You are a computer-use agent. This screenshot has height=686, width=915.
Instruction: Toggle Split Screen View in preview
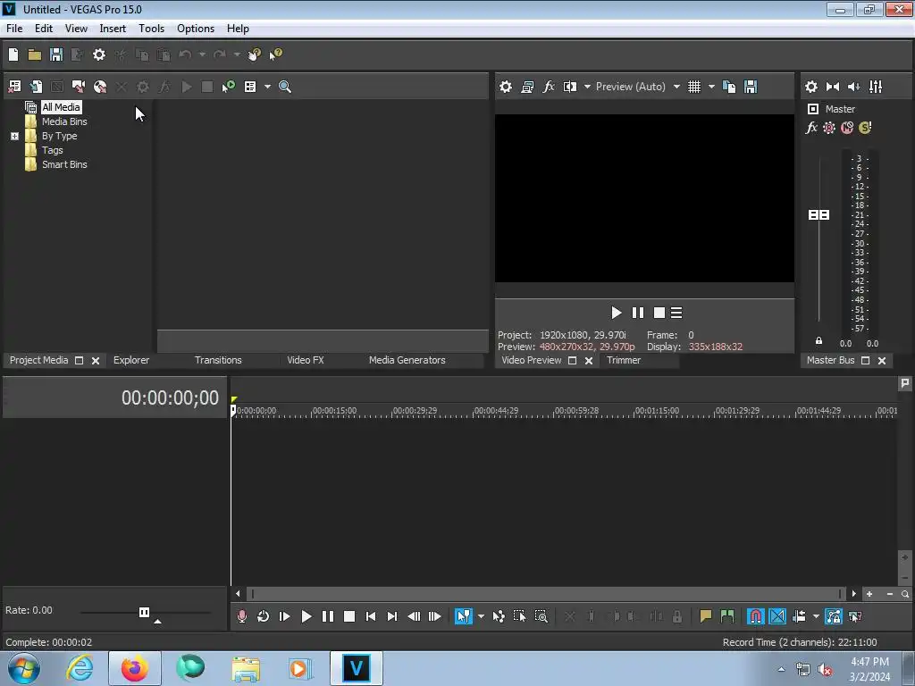coord(569,87)
